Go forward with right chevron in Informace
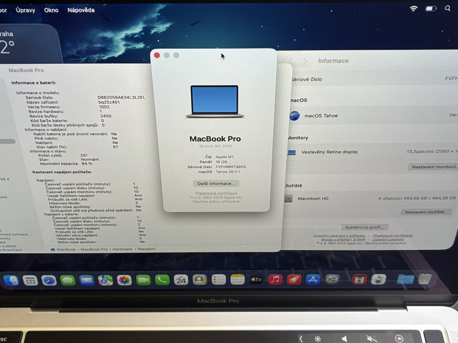This screenshot has height=343, width=458. pyautogui.click(x=305, y=61)
